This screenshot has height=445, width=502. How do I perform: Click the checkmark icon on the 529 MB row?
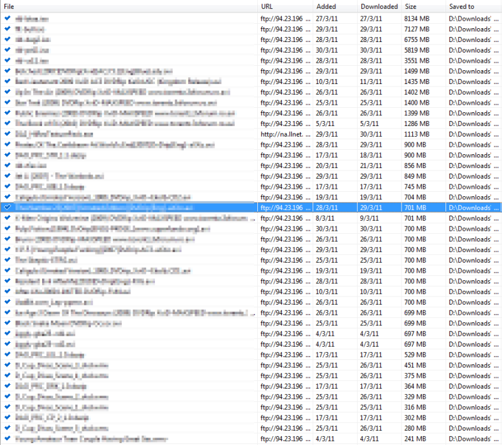7,355
